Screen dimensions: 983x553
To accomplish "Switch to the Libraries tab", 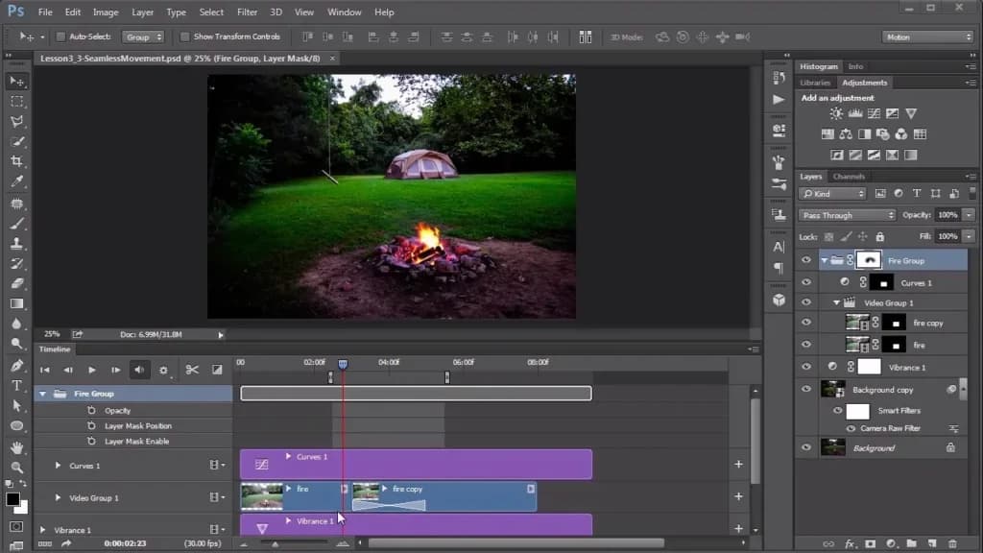I will 815,83.
